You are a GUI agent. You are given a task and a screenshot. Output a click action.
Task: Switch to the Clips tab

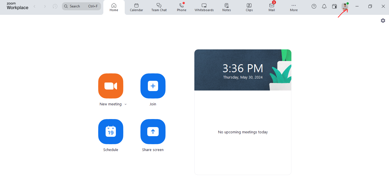pos(249,7)
